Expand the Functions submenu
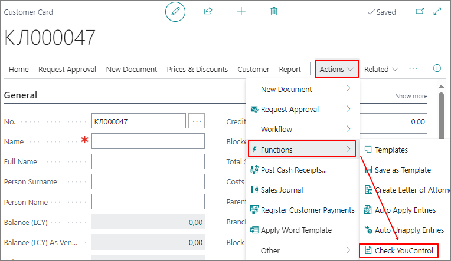451x261 pixels. coord(301,150)
